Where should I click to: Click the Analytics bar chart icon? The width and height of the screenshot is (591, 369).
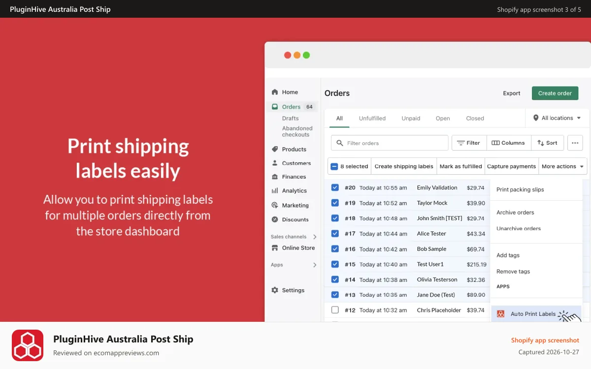(x=275, y=190)
